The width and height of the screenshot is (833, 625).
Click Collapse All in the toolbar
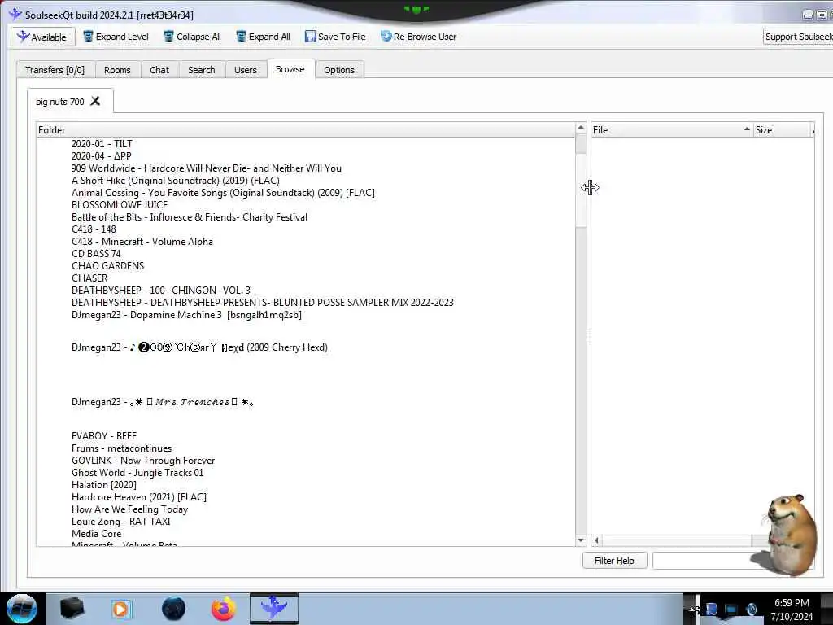tap(192, 37)
